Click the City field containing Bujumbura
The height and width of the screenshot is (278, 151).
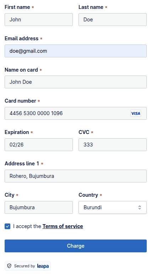[39, 207]
